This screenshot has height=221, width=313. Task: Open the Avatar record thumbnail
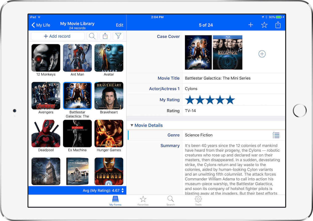click(x=109, y=58)
